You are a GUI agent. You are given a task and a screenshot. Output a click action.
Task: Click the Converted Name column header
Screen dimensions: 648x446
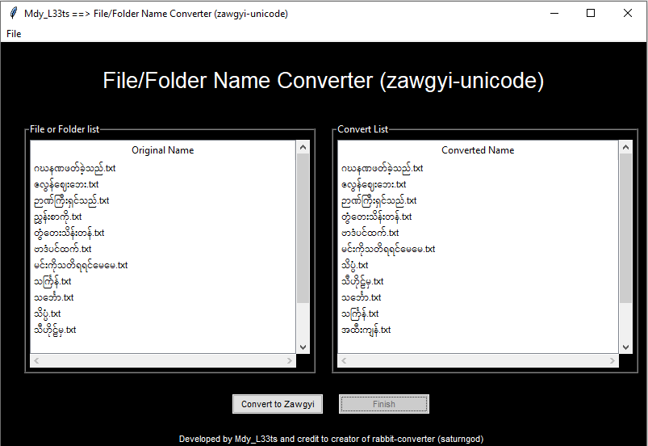pos(478,150)
